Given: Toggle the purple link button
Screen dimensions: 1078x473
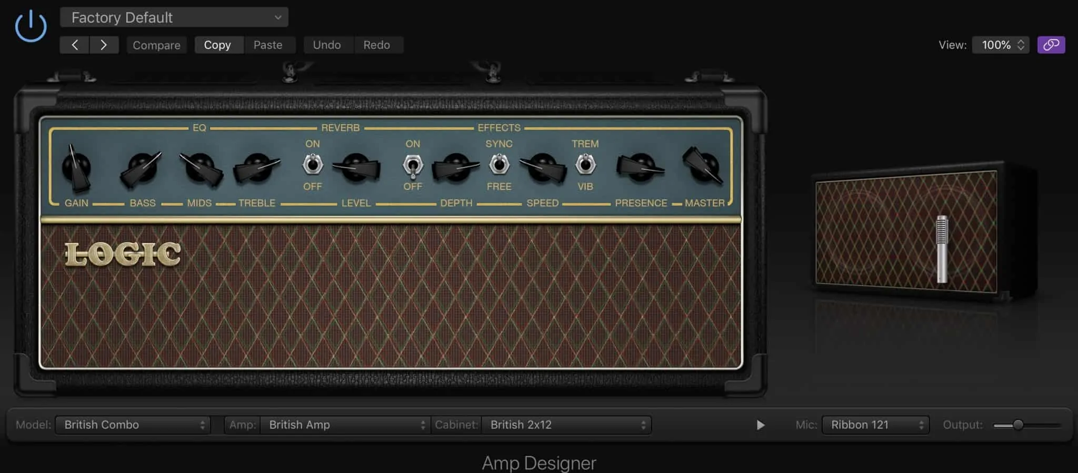Looking at the screenshot, I should [1051, 45].
